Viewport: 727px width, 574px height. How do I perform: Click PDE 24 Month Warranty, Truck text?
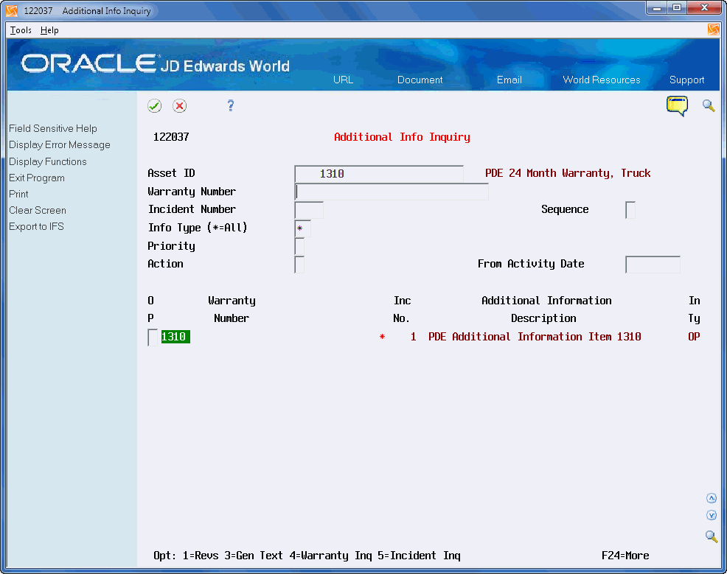click(568, 173)
